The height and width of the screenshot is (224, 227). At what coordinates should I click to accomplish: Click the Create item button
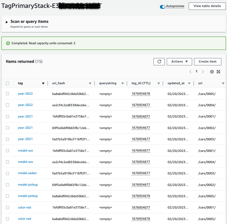click(x=208, y=61)
